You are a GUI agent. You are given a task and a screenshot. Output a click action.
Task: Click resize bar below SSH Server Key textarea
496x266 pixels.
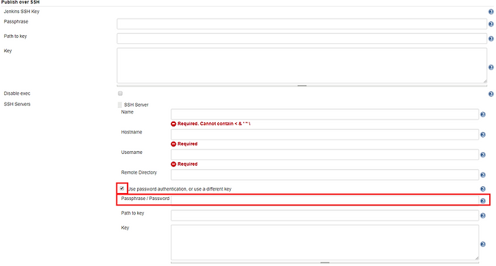(x=325, y=263)
